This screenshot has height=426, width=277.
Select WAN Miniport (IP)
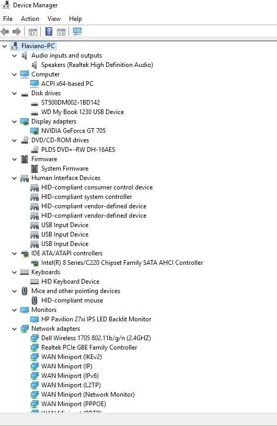coord(67,366)
